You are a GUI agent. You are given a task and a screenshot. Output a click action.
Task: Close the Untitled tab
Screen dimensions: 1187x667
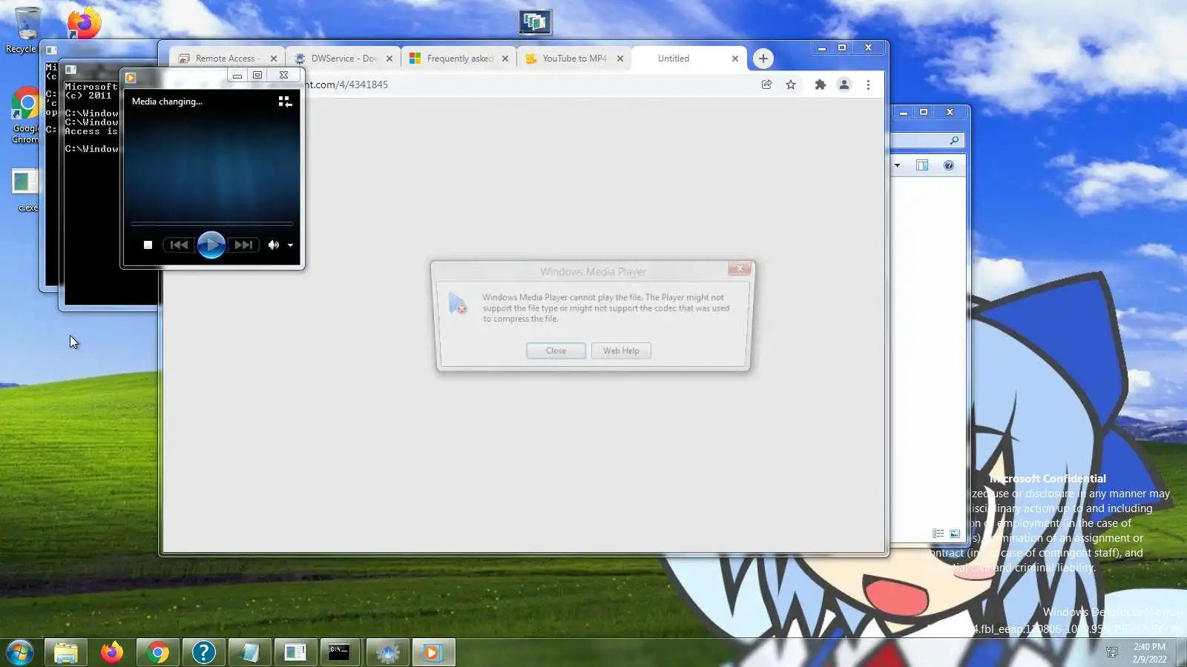tap(735, 59)
